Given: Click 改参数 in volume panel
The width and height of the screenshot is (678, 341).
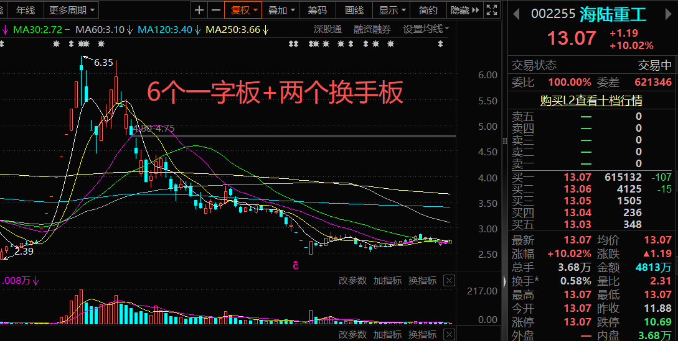Looking at the screenshot, I should 352,281.
